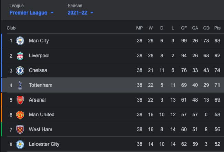Click the GD column header

pos(206,28)
